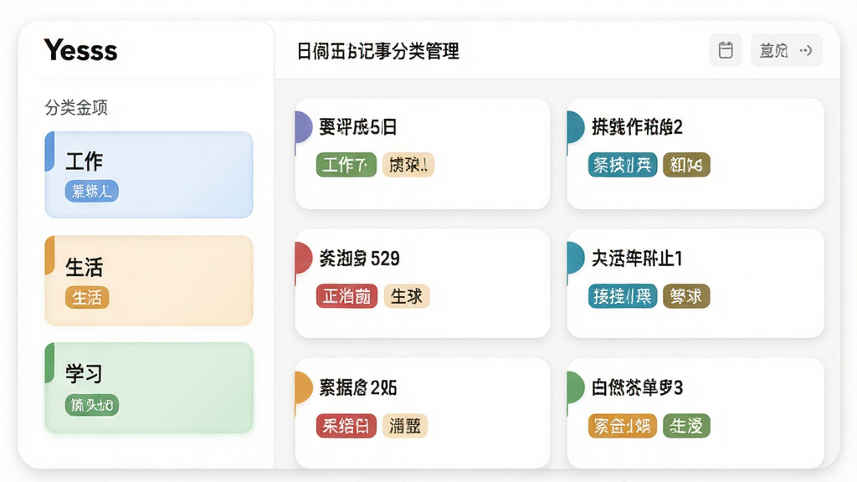
Task: Click the arrow button in top right
Action: point(786,50)
